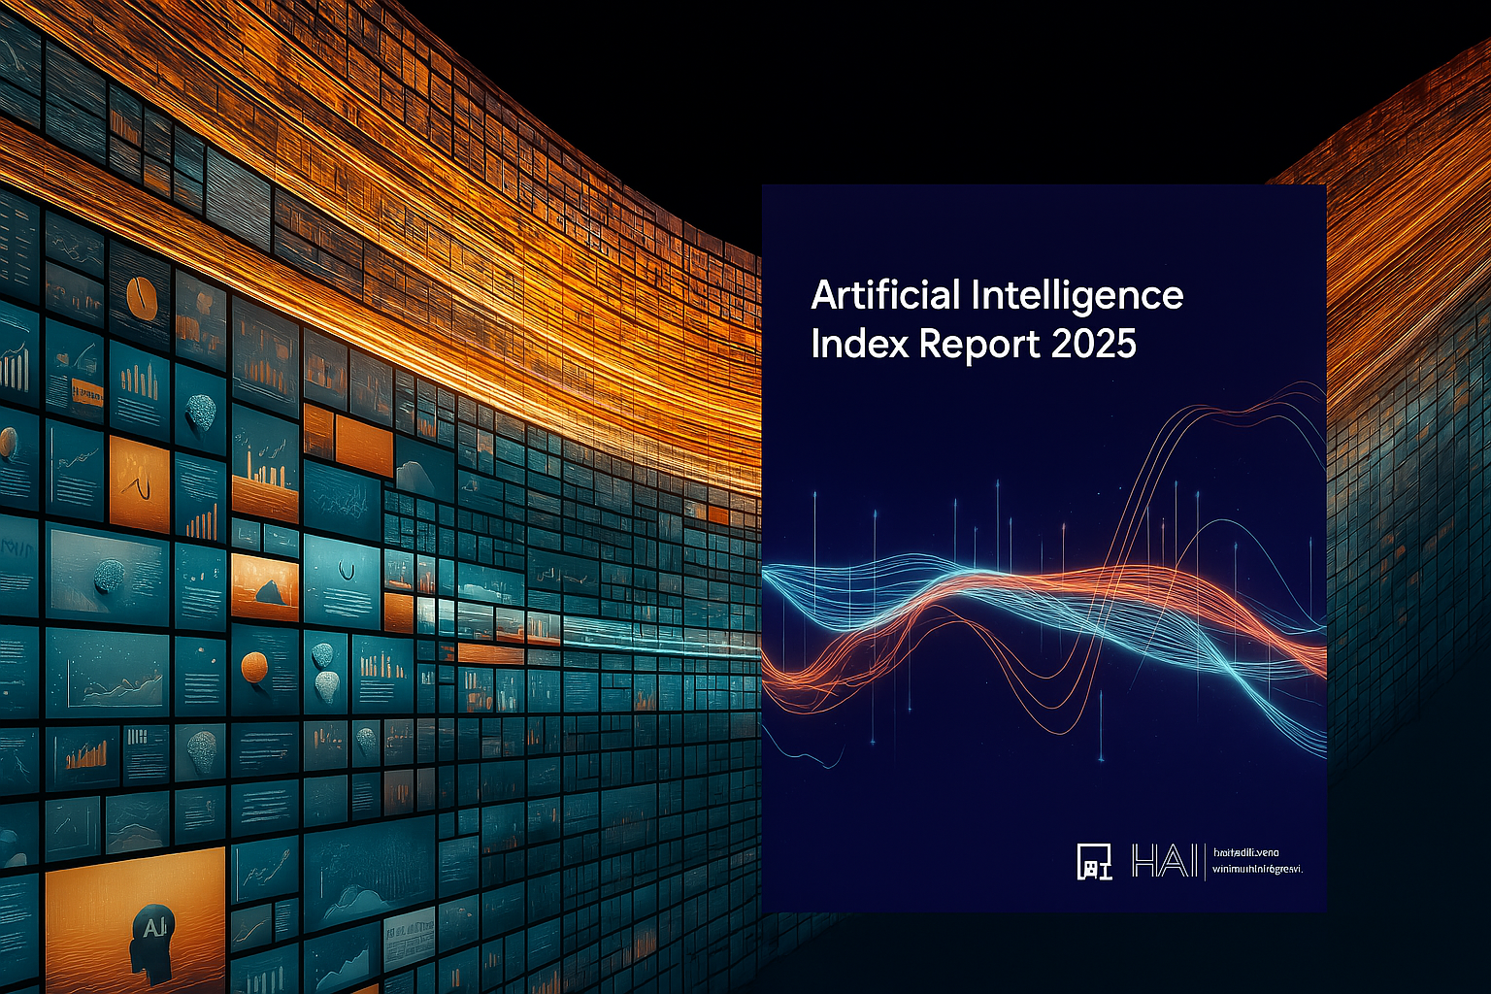
Task: Click the "Artificial Intelligence" title line
Action: coord(997,295)
